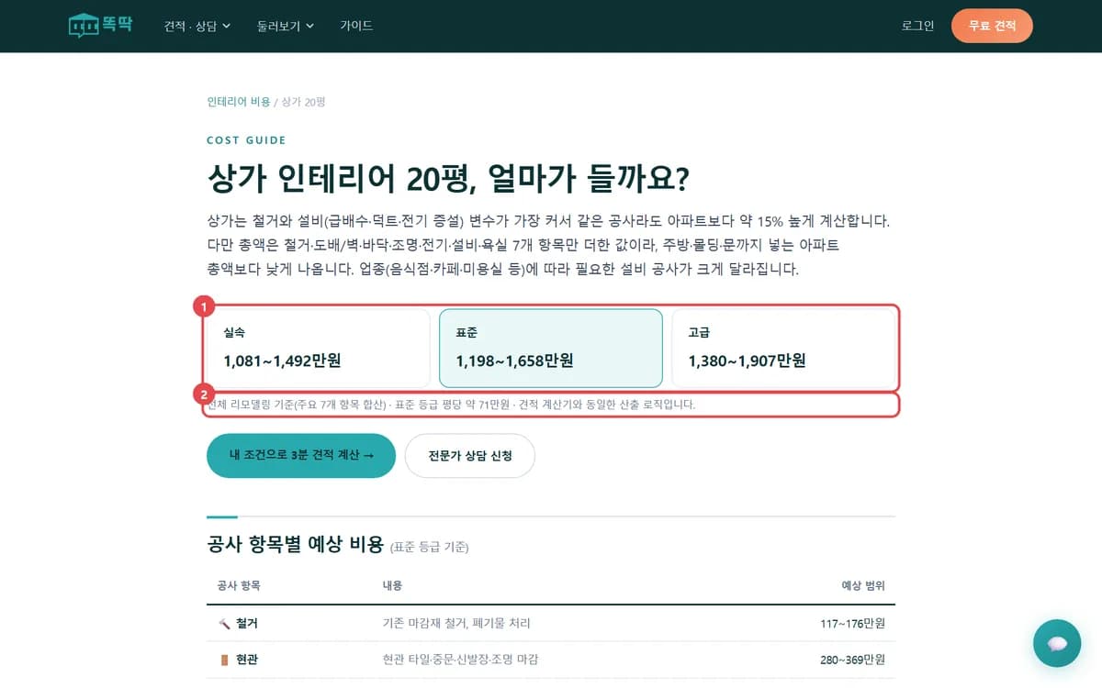
Task: Expand the 둘러보기 dropdown menu
Action: click(x=286, y=26)
